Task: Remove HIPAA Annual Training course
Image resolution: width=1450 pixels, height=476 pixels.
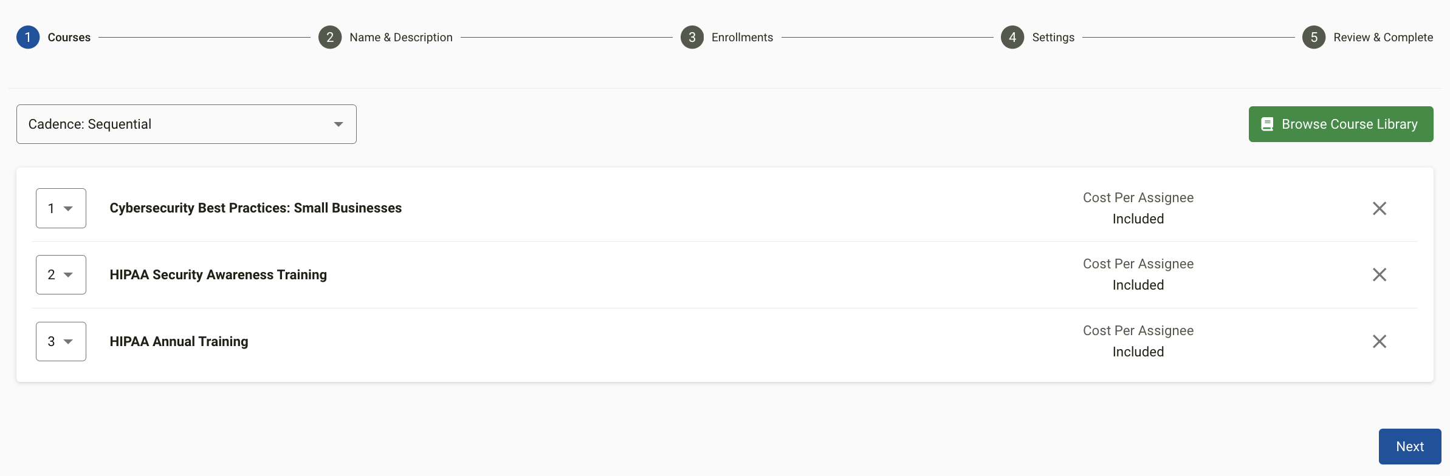Action: tap(1380, 341)
